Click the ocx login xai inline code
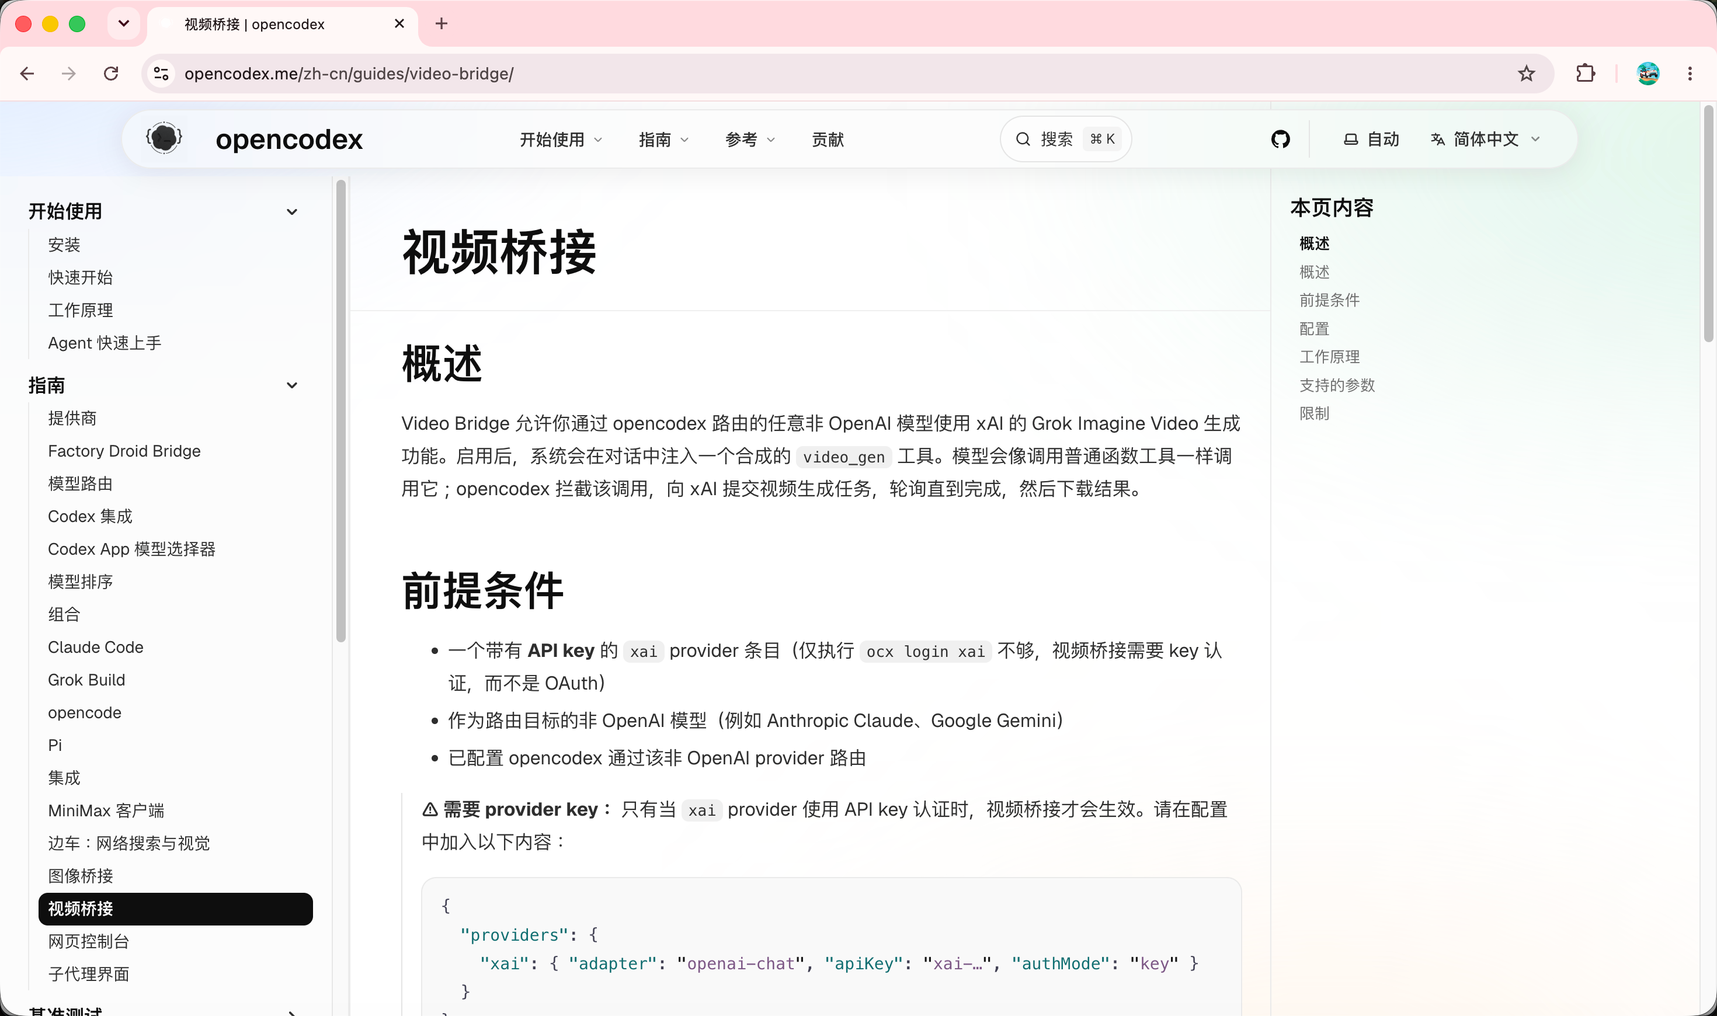The image size is (1717, 1016). click(926, 652)
